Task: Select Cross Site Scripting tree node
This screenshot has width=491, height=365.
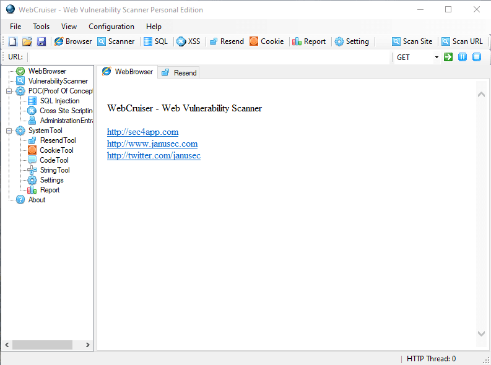Action: [66, 111]
